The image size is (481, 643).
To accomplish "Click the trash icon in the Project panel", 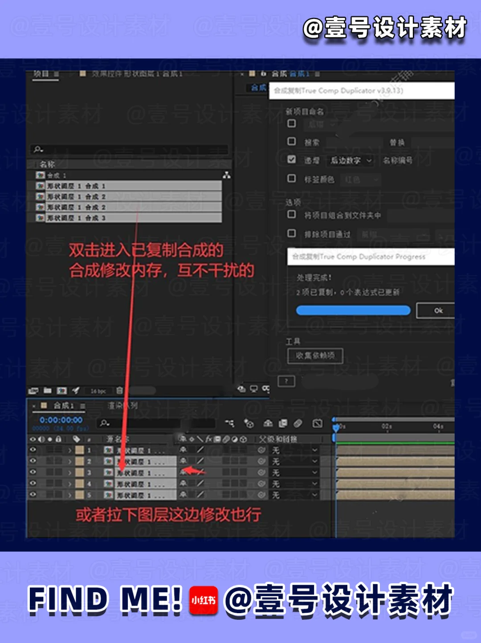I will 119,390.
